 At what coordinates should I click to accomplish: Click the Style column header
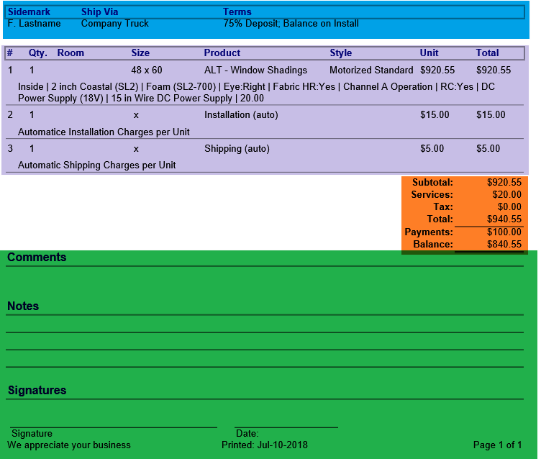point(341,53)
